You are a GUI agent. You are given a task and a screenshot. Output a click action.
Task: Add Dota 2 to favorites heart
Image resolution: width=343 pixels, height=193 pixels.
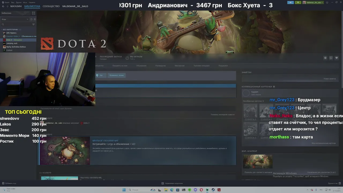pyautogui.click(x=337, y=58)
